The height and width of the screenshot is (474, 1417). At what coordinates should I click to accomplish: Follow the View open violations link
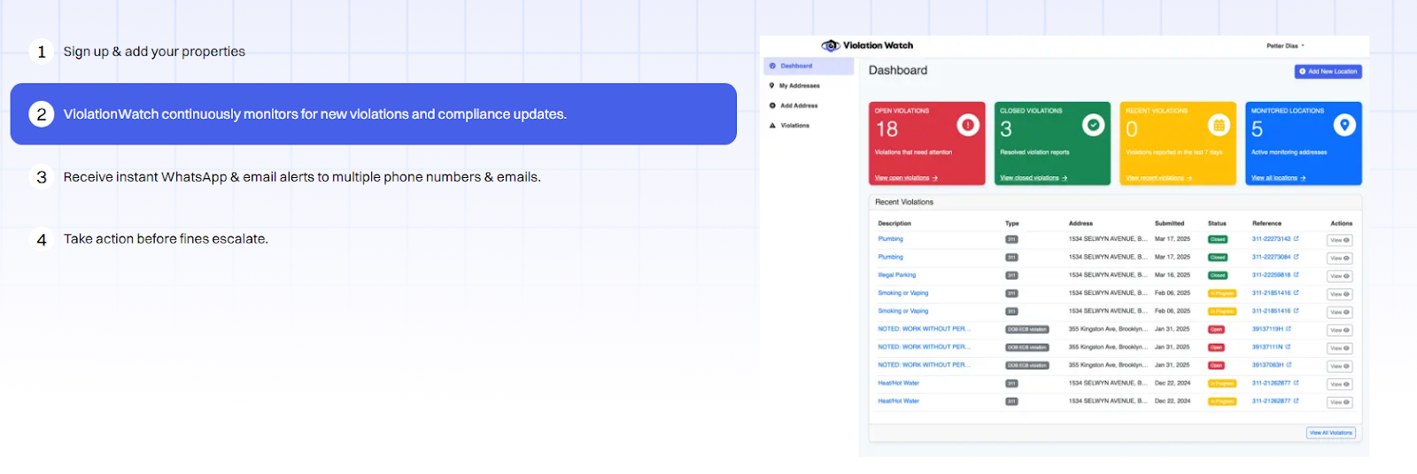click(x=906, y=178)
